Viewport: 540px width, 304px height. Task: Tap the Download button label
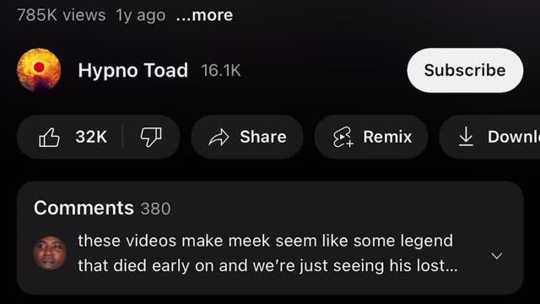point(514,137)
